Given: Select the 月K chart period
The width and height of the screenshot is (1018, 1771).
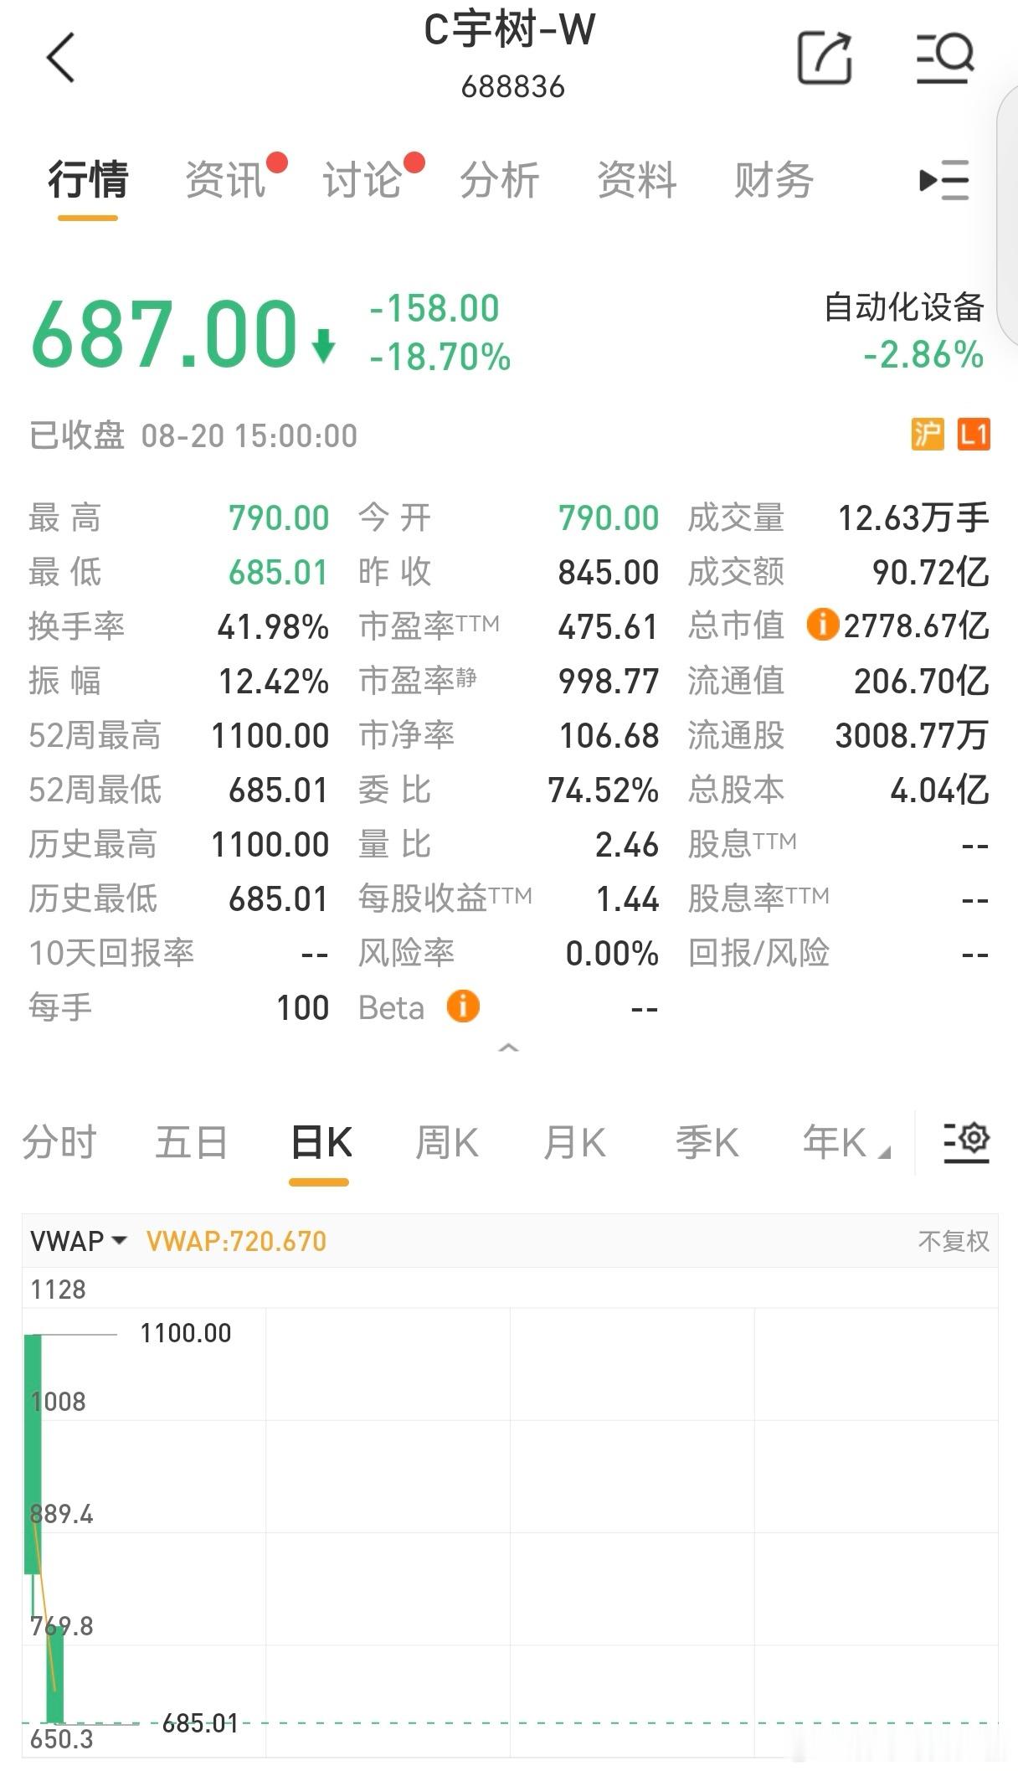Looking at the screenshot, I should (574, 1142).
